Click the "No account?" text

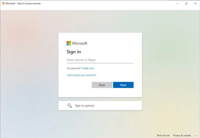[x=74, y=68]
